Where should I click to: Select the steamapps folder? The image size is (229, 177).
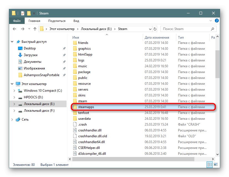coord(86,107)
